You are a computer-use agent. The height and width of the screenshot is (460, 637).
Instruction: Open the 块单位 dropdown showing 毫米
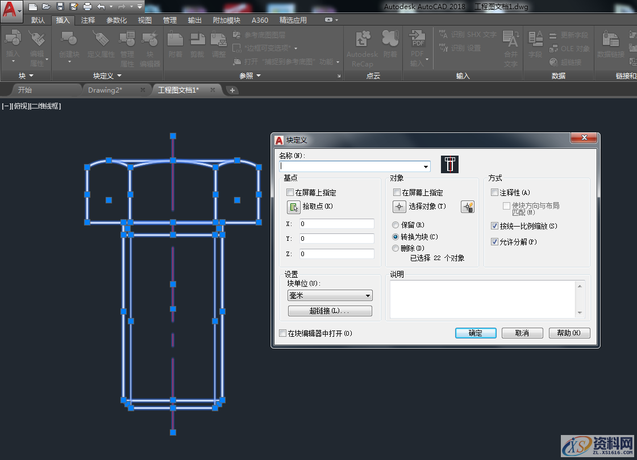(x=330, y=295)
